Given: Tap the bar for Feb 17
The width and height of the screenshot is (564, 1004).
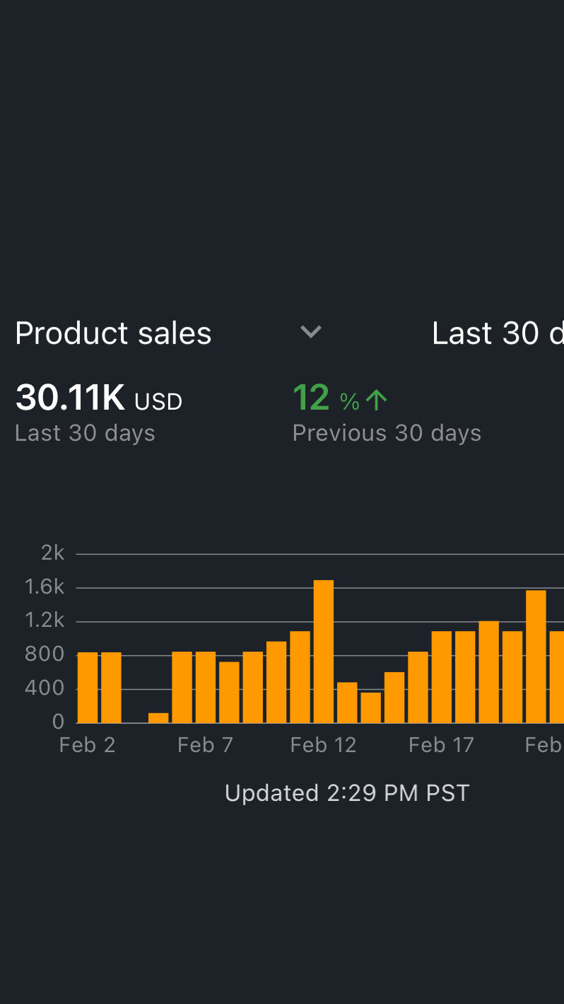Looking at the screenshot, I should coord(442,676).
